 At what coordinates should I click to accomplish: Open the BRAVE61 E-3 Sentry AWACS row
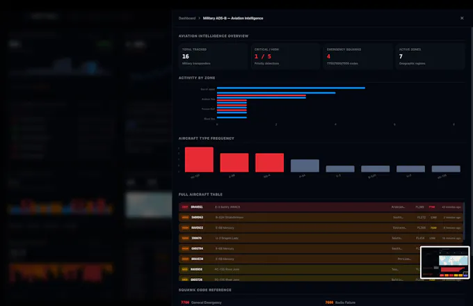(321, 207)
